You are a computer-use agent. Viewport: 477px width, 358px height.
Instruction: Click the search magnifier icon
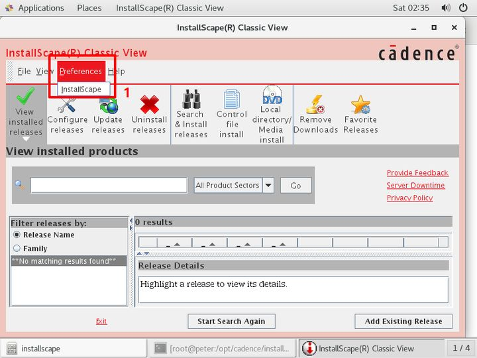(x=20, y=185)
